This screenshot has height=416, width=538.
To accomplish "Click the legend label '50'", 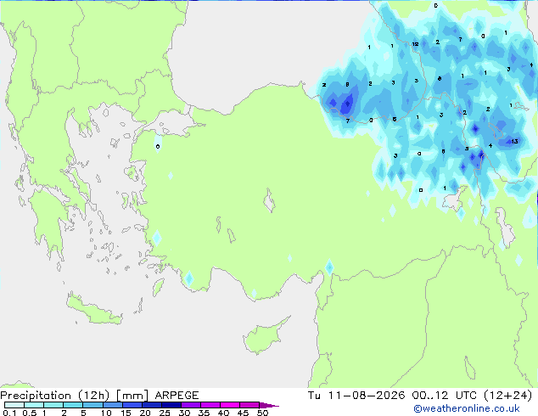I will pos(263,413).
